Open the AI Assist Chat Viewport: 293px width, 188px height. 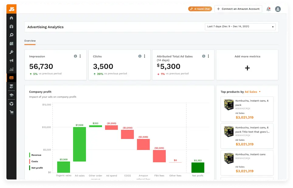200,9
